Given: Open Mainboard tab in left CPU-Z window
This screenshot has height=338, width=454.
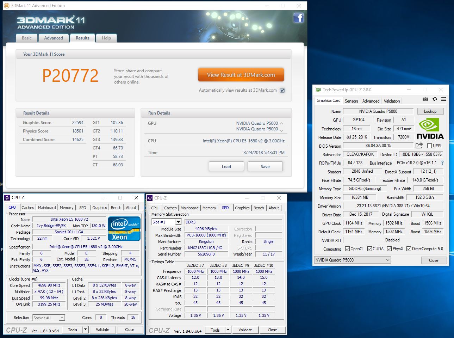Looking at the screenshot, I should [47, 208].
